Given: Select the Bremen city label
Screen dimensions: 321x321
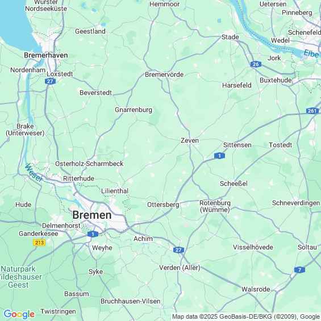Looking at the screenshot, I should [x=92, y=215].
